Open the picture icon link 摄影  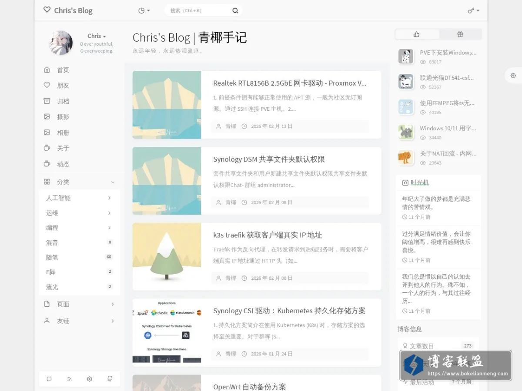(47, 117)
